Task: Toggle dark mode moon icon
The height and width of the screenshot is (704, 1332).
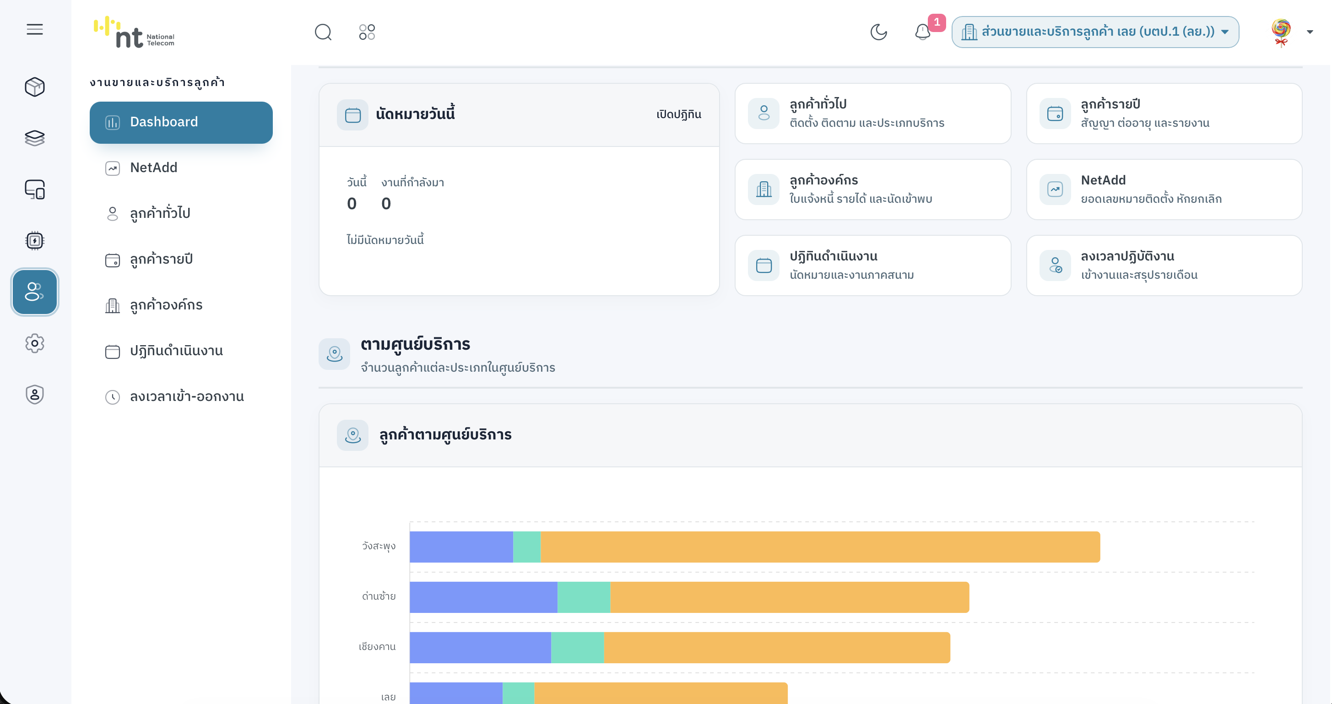Action: tap(878, 32)
